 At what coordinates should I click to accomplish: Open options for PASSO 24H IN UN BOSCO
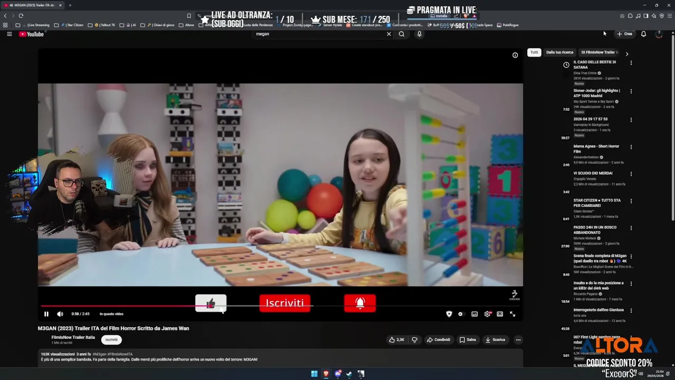click(631, 228)
